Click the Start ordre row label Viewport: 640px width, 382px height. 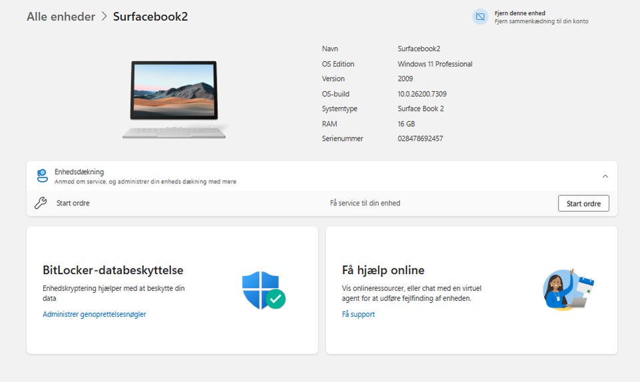click(73, 203)
